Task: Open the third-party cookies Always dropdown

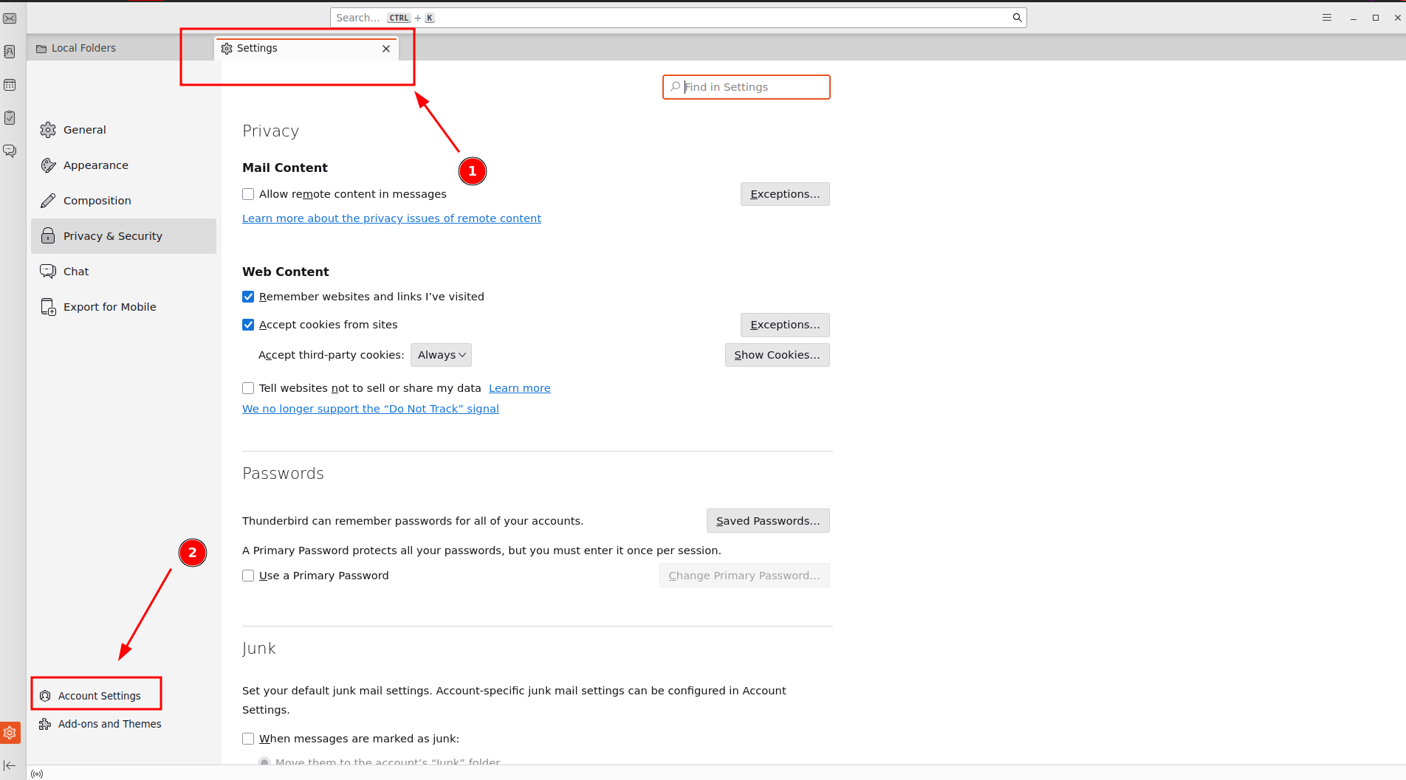Action: point(441,355)
